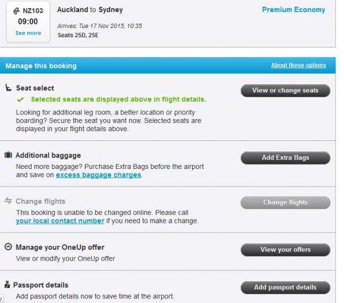Expand flight details via See more
The image size is (344, 303).
[28, 33]
